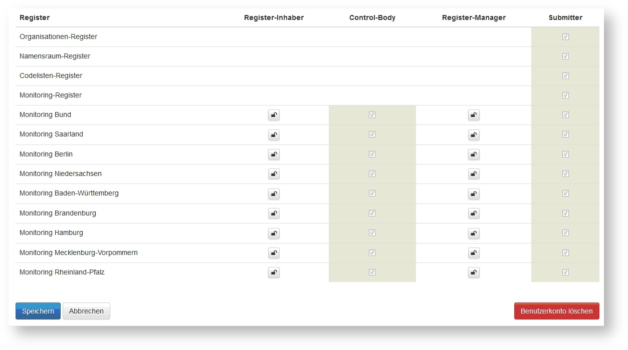Toggle the Control-Body checkbox for Monitoring Hamburg
The width and height of the screenshot is (628, 350).
pyautogui.click(x=372, y=233)
